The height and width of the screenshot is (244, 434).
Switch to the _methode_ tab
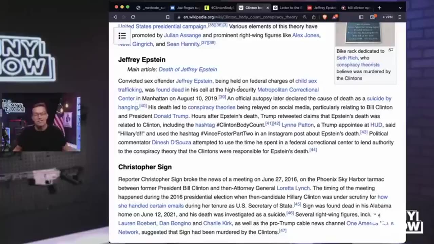151,7
